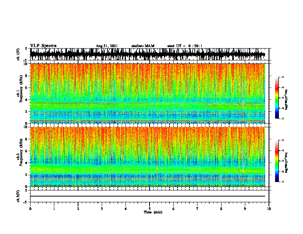Click the "-3" tick on ch.2 color bar
303x234 pixels.
tap(282, 140)
